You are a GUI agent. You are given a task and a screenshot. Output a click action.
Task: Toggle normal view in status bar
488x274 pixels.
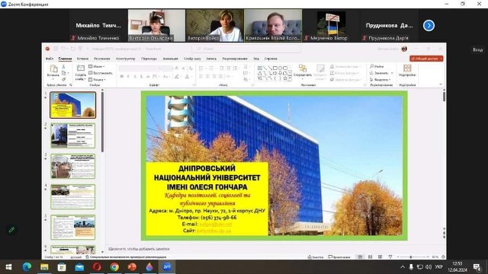point(360,257)
